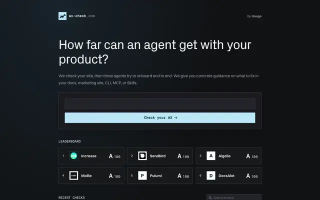Focus the empty site URL input field
The image size is (320, 200).
point(160,103)
